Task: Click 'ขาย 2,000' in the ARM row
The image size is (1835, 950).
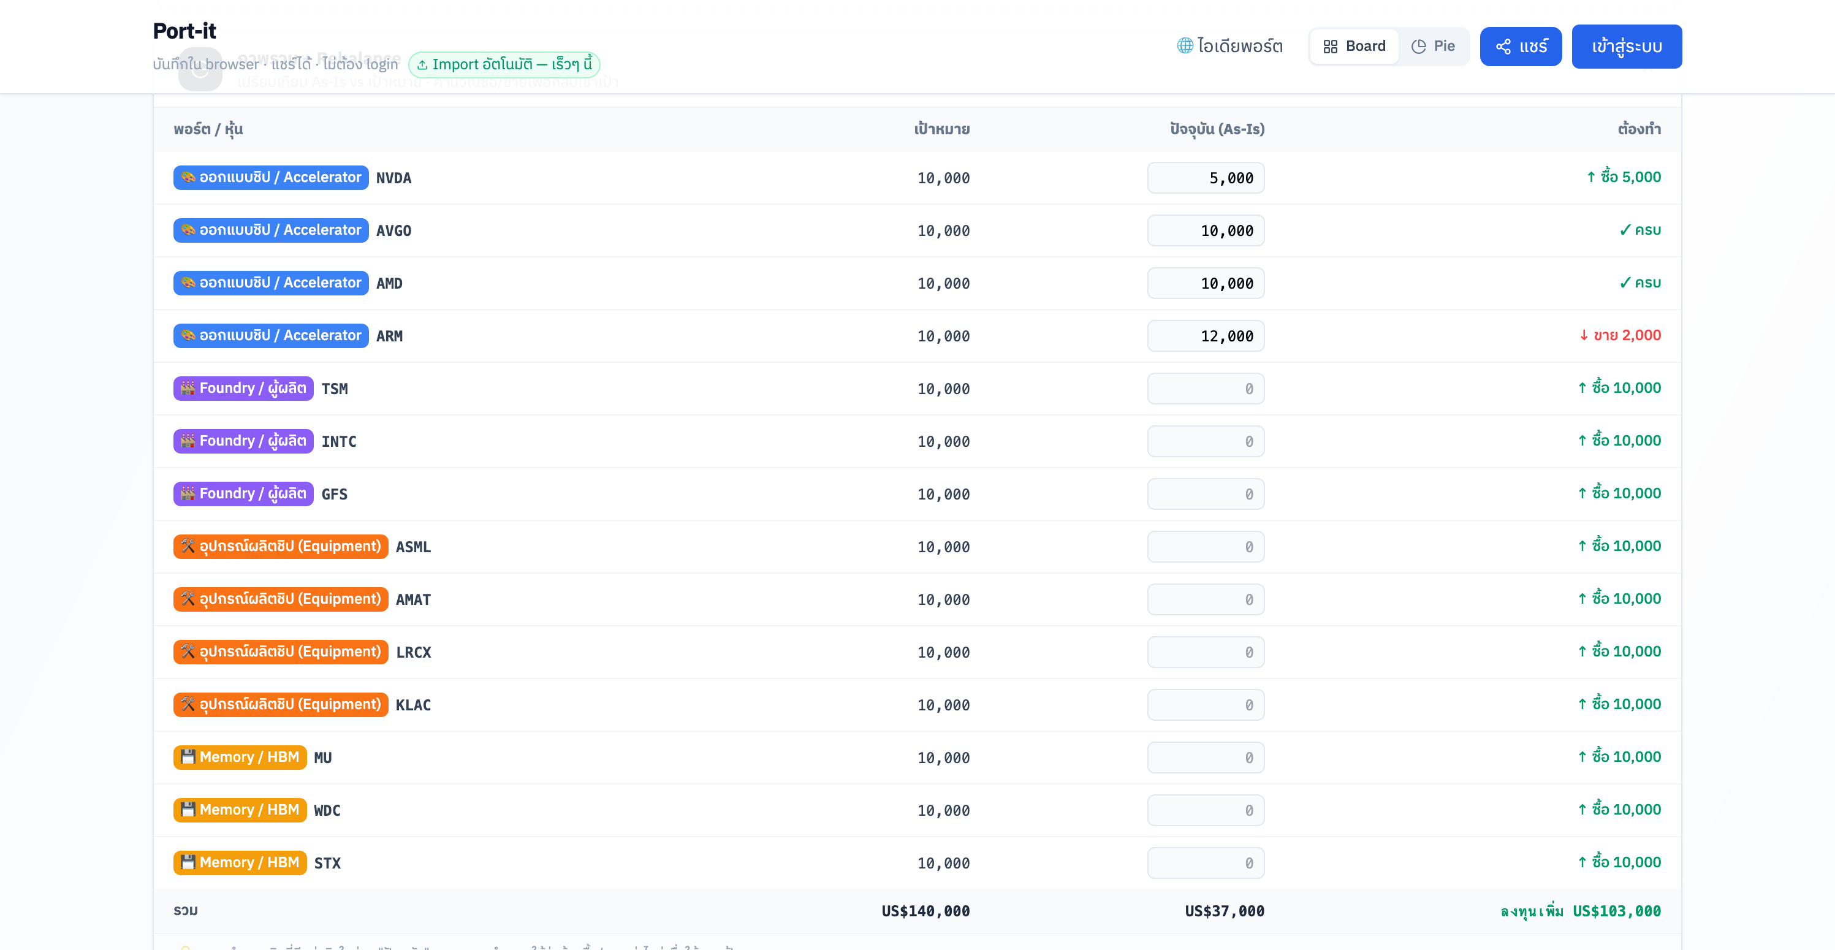Action: 1620,335
